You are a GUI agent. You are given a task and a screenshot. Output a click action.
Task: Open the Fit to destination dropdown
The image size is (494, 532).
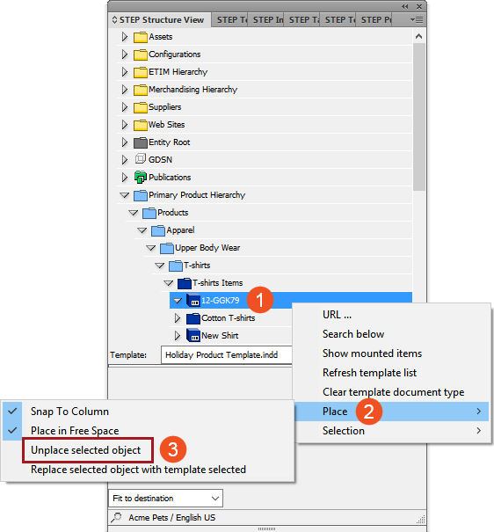[x=166, y=498]
